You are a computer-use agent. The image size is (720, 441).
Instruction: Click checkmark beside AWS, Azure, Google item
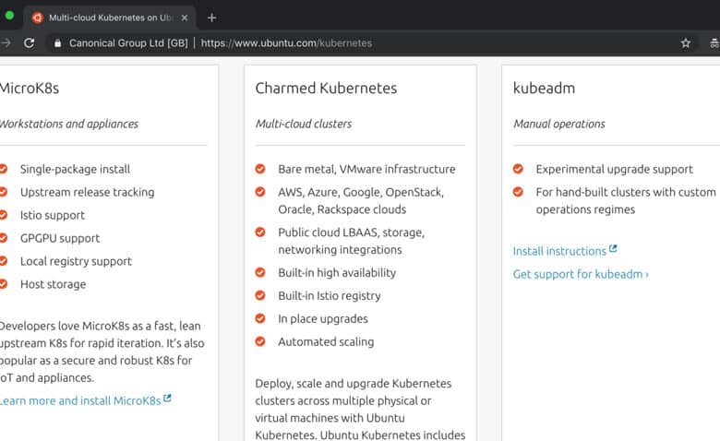tap(260, 192)
